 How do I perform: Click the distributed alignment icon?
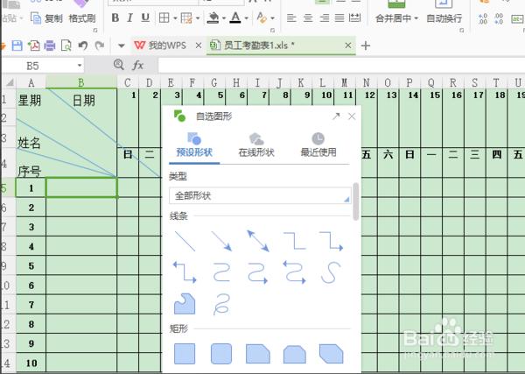point(355,18)
